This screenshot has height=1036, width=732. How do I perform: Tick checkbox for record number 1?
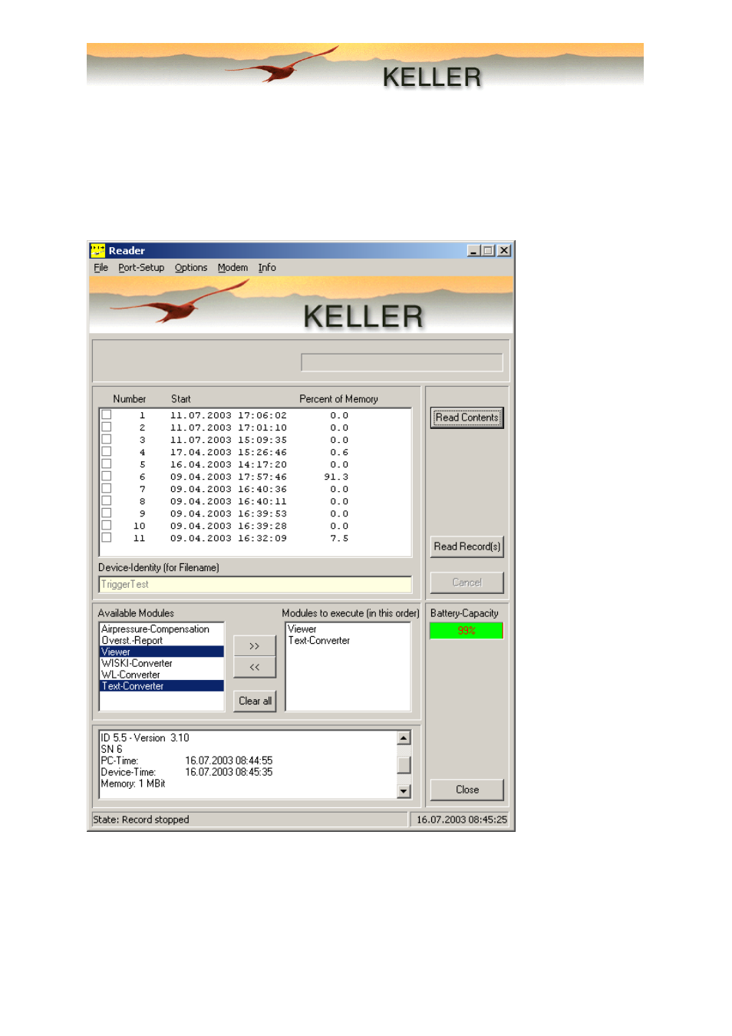[107, 415]
